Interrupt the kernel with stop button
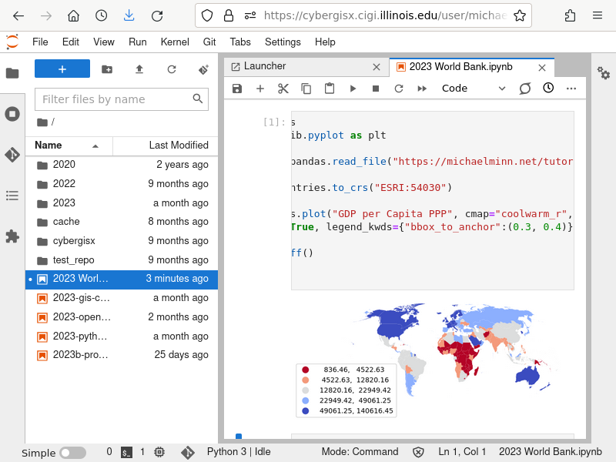The image size is (616, 462). pyautogui.click(x=376, y=89)
